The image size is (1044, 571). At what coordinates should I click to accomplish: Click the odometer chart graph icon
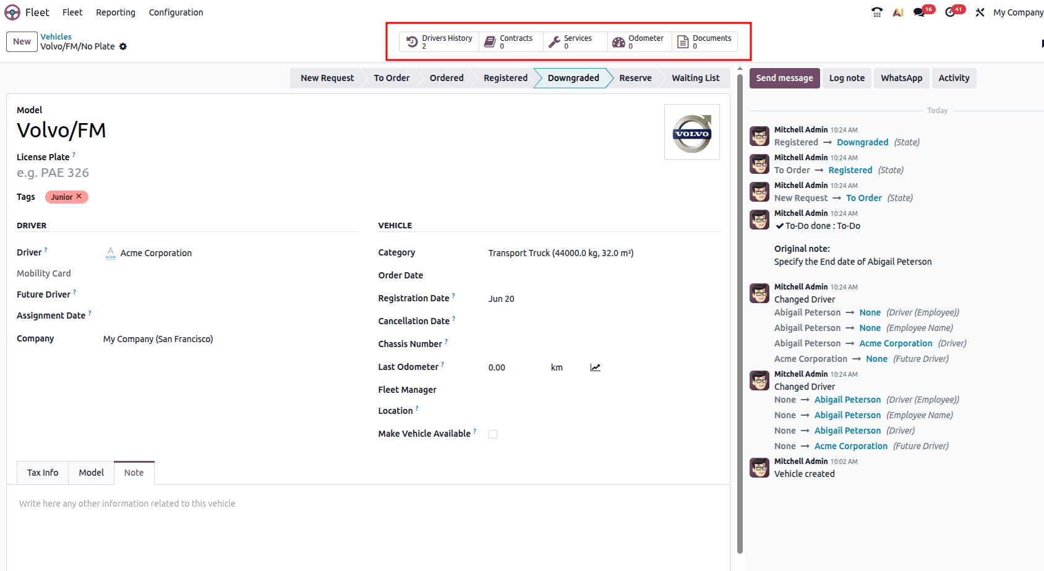[595, 367]
